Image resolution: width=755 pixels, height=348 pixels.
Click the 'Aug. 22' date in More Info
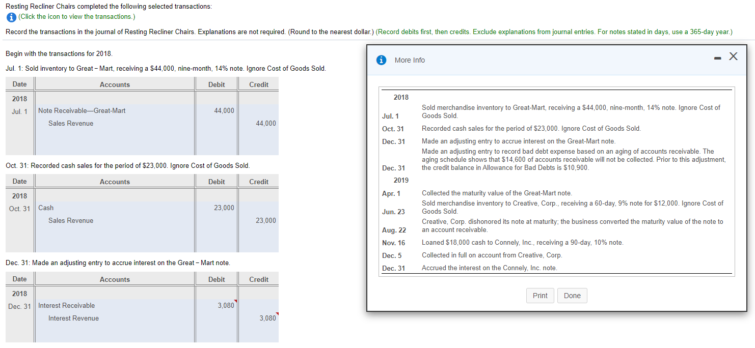(x=394, y=230)
